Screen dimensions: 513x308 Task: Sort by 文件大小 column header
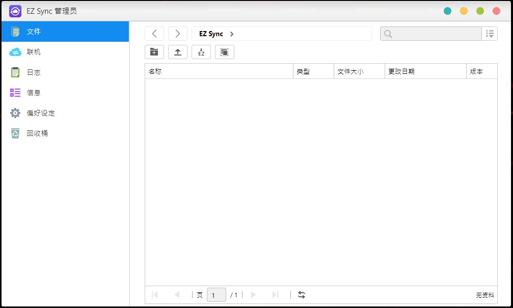(x=359, y=71)
